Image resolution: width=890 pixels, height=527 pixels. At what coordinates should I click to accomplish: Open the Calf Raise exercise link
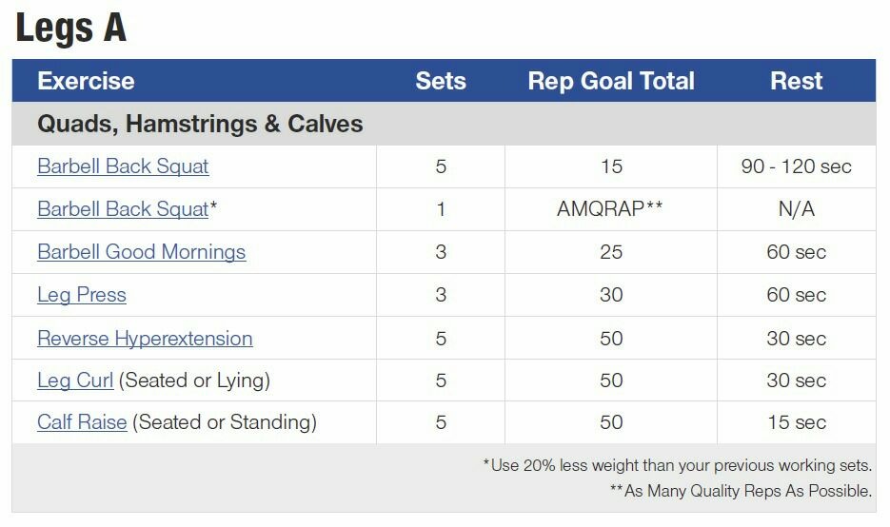pos(82,422)
